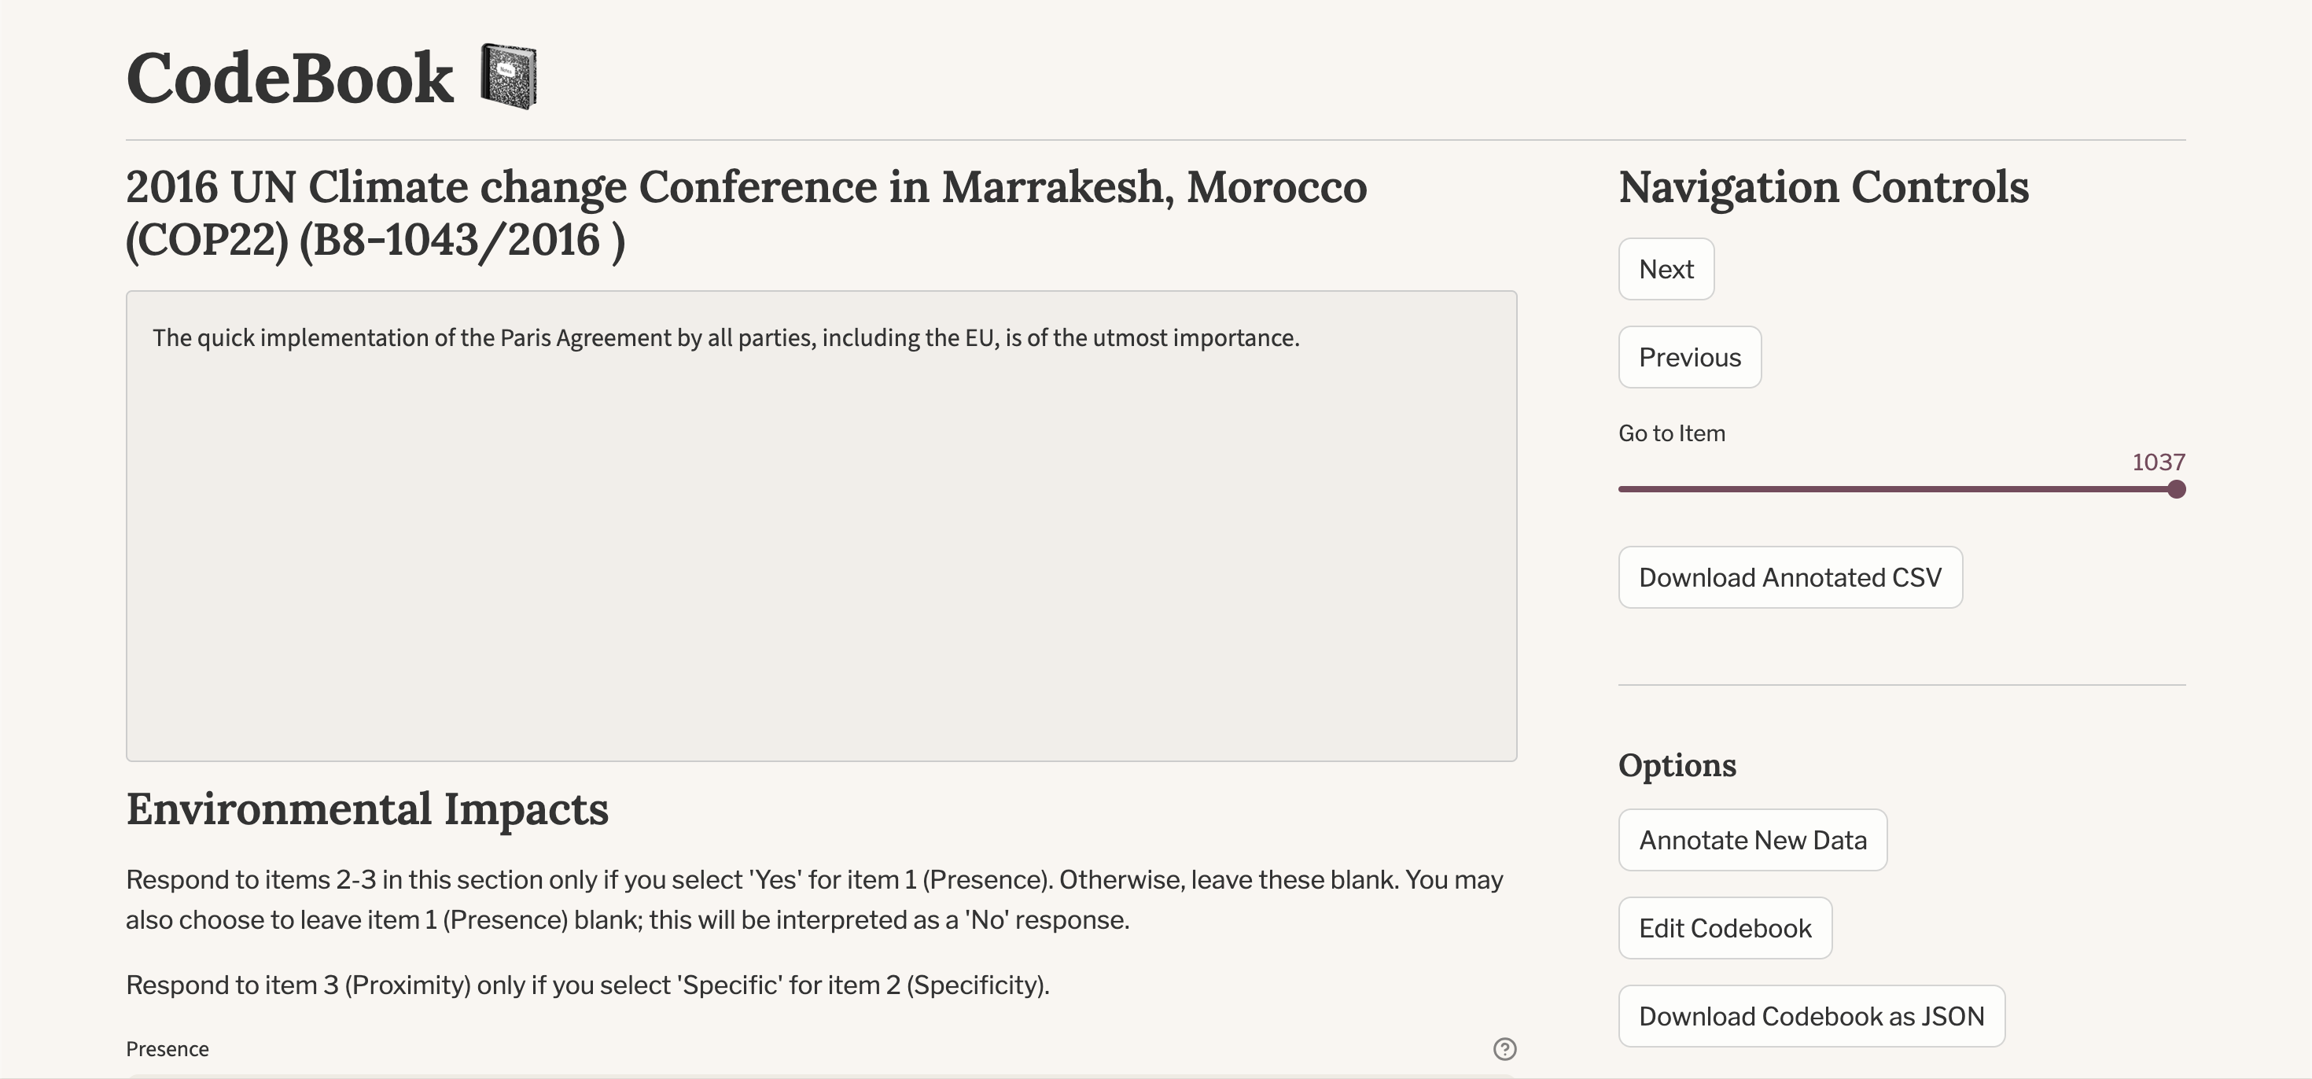Click the slider value 1037

2158,462
